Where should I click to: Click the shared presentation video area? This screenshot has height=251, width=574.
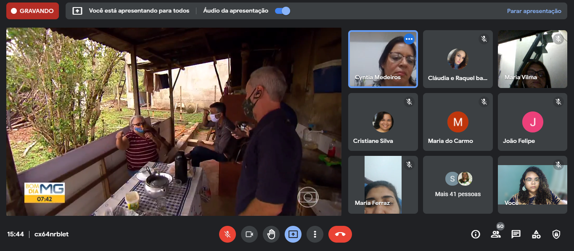click(174, 122)
